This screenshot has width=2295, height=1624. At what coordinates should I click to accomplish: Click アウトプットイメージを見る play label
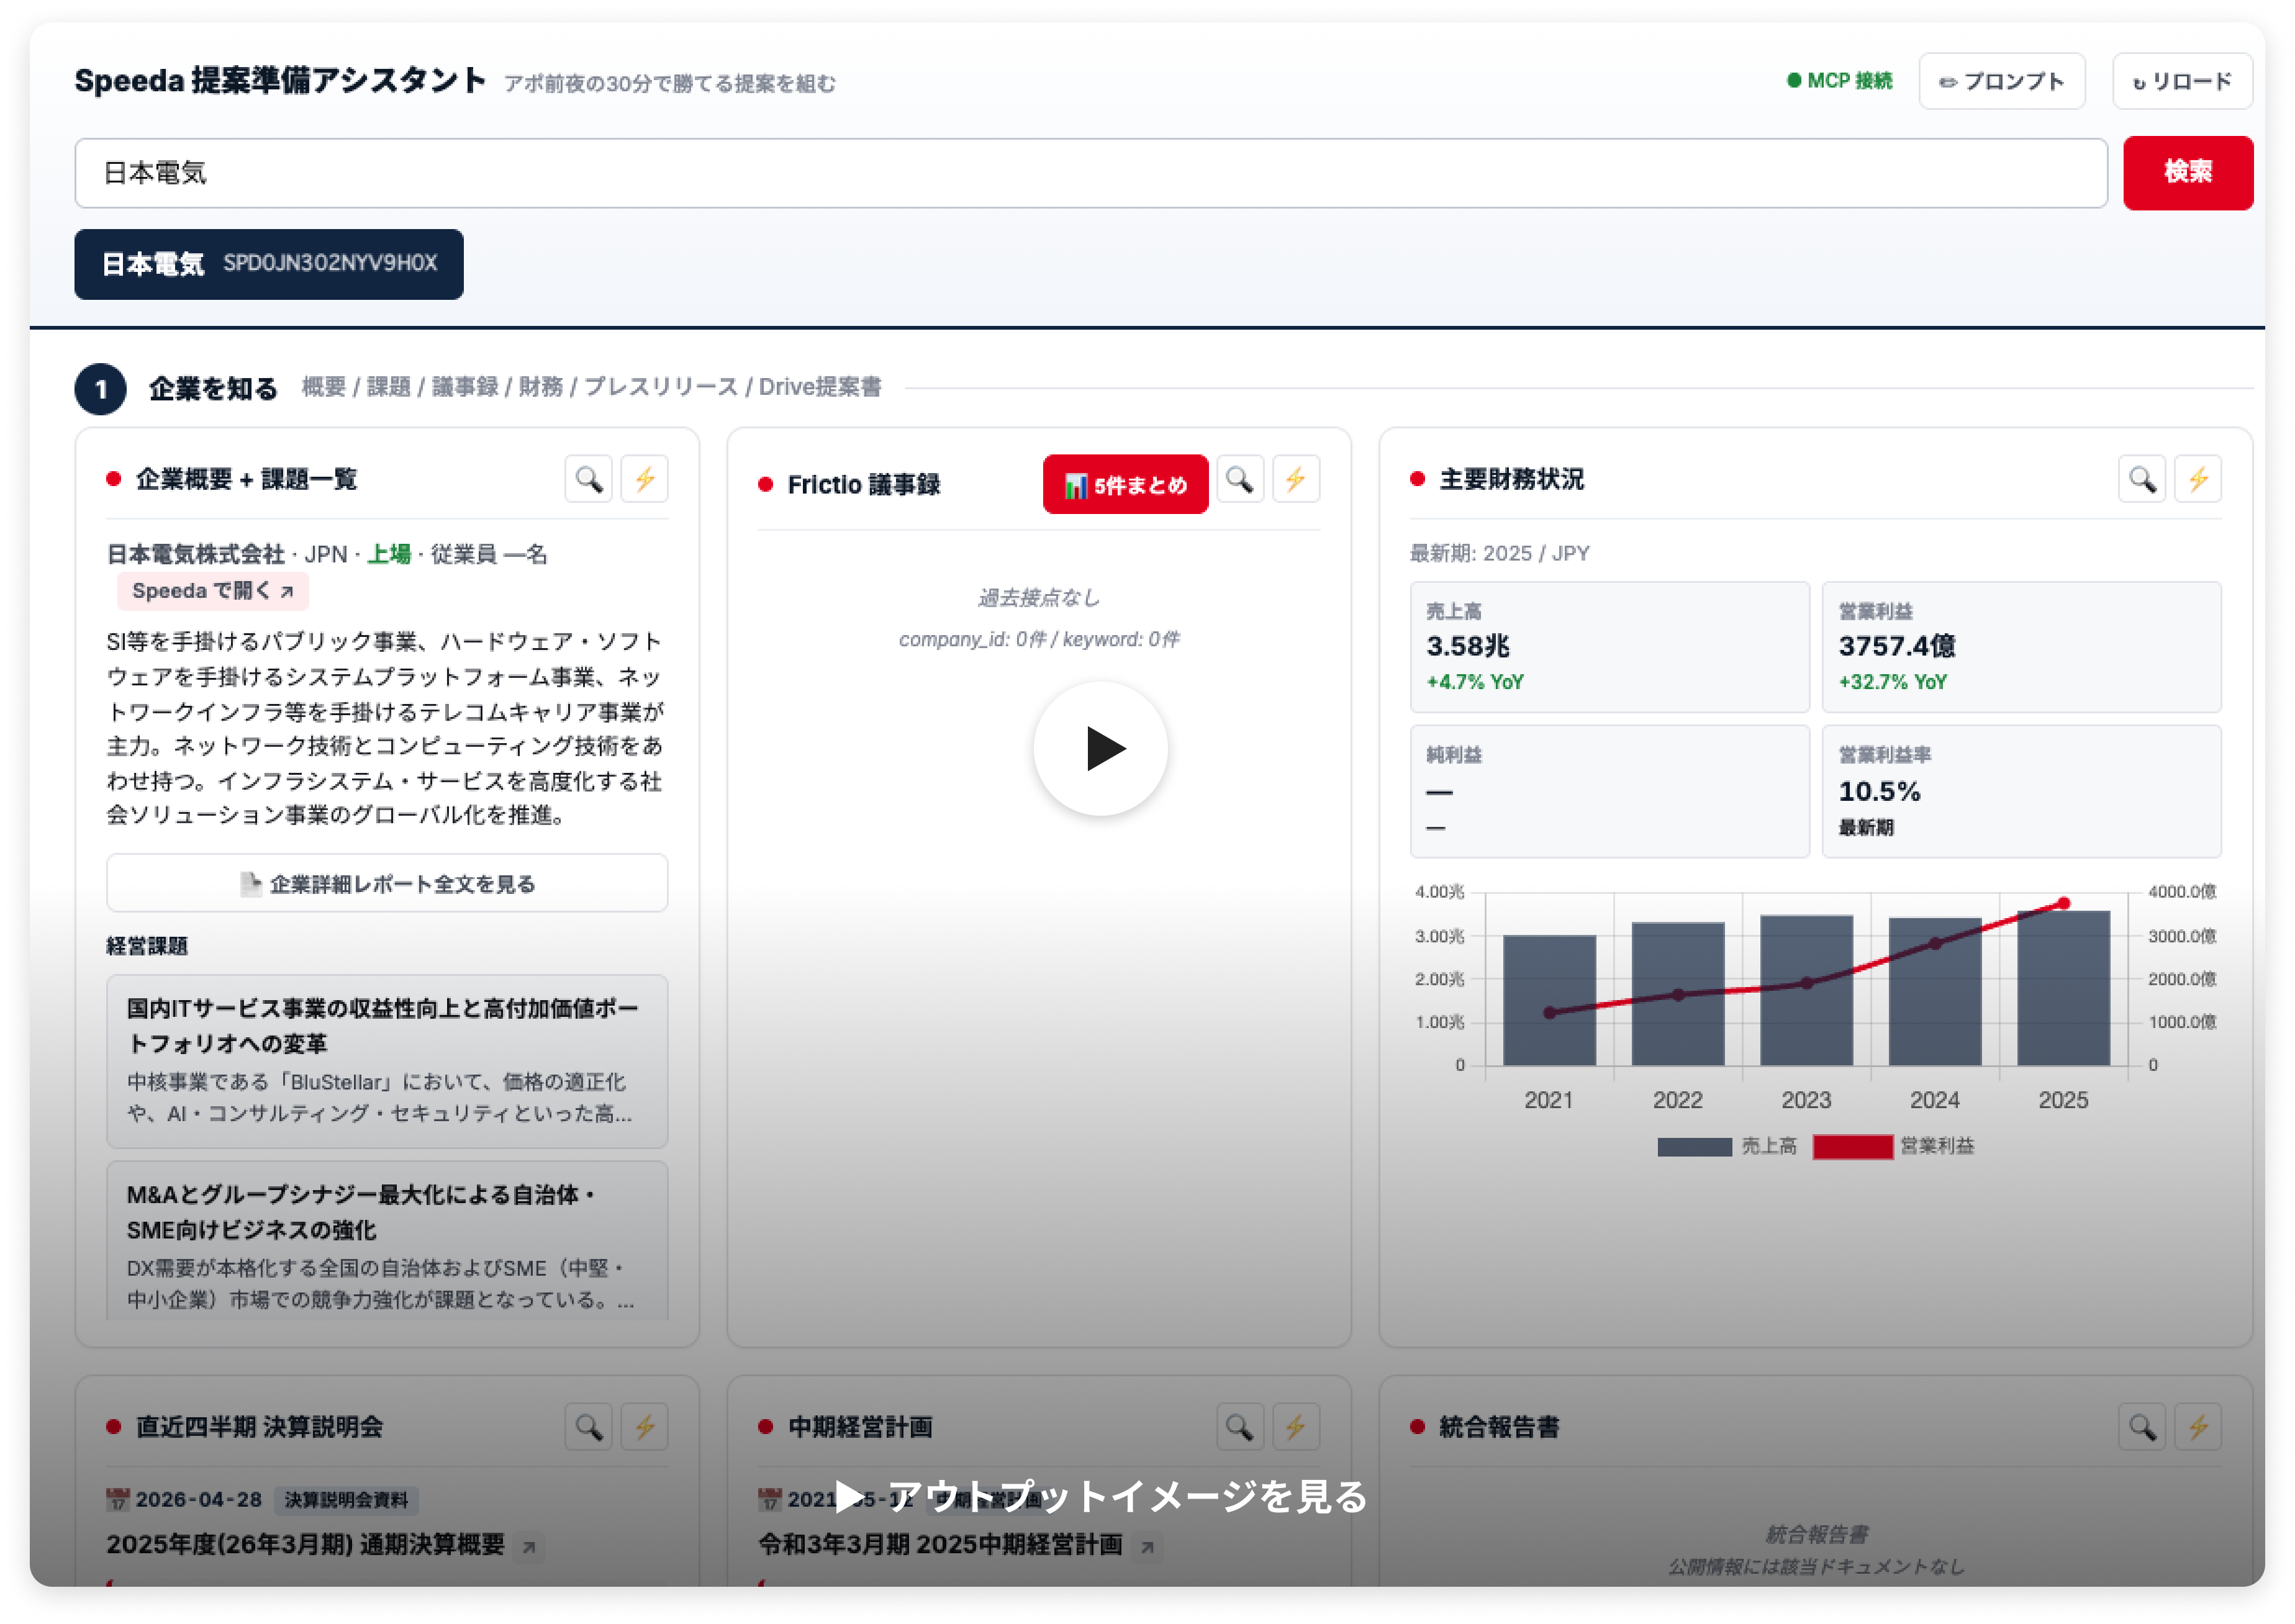[x=1100, y=1497]
